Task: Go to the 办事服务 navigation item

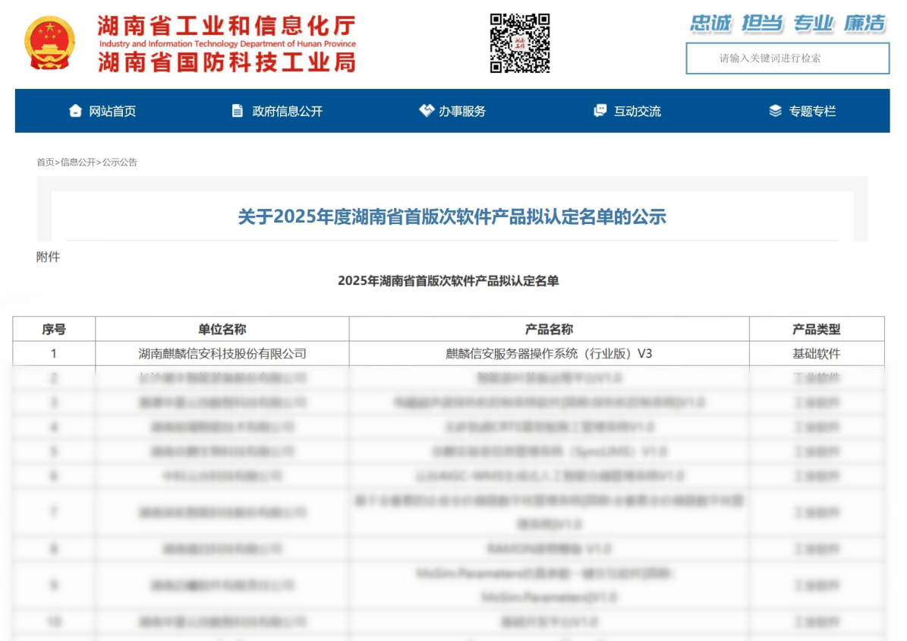Action: point(461,112)
